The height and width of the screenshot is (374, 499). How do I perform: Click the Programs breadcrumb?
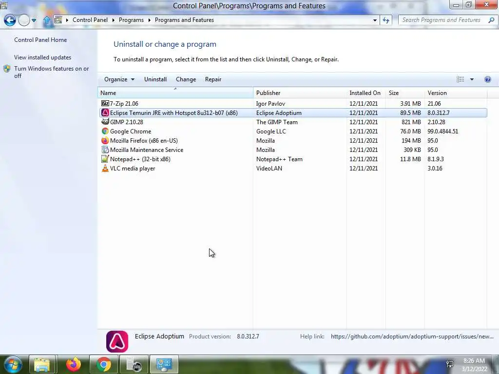(131, 19)
